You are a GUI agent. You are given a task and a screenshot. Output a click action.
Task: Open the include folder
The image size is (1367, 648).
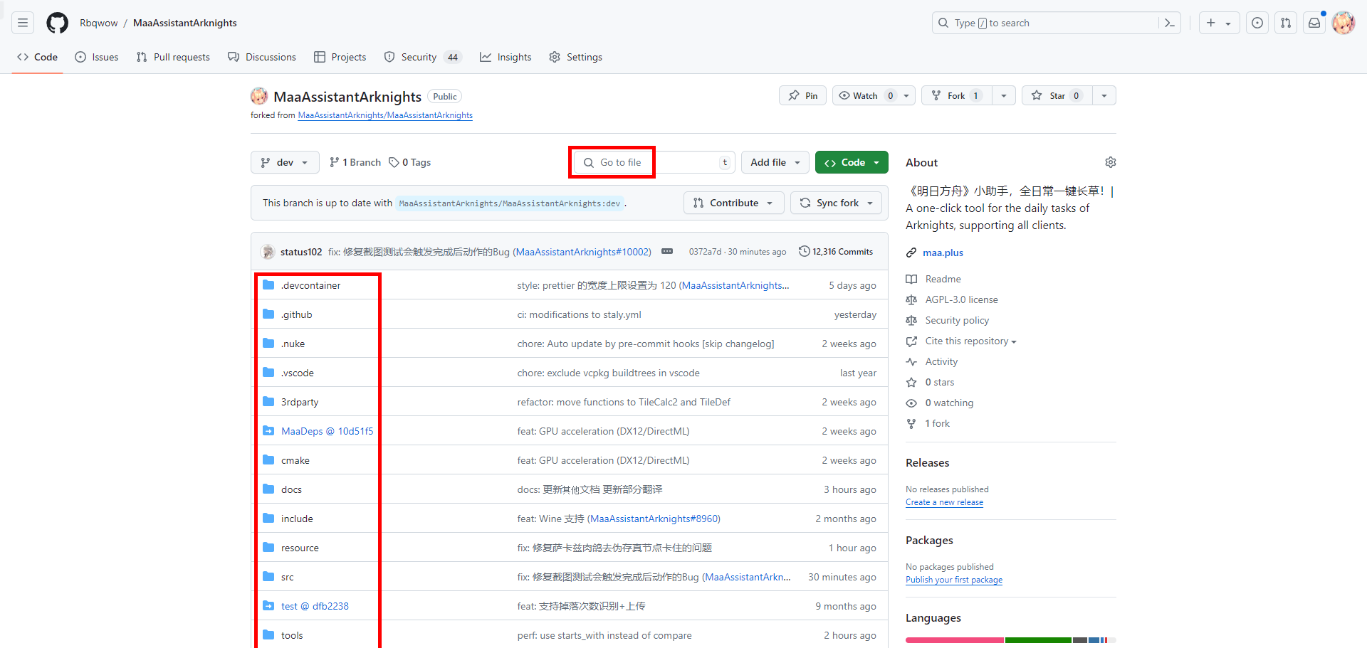coord(297,519)
